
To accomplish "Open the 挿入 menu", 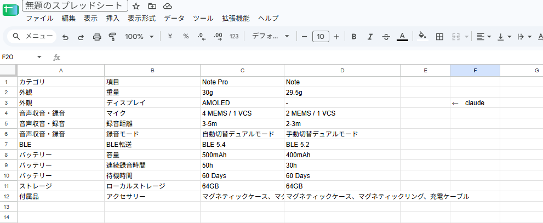I will (113, 18).
